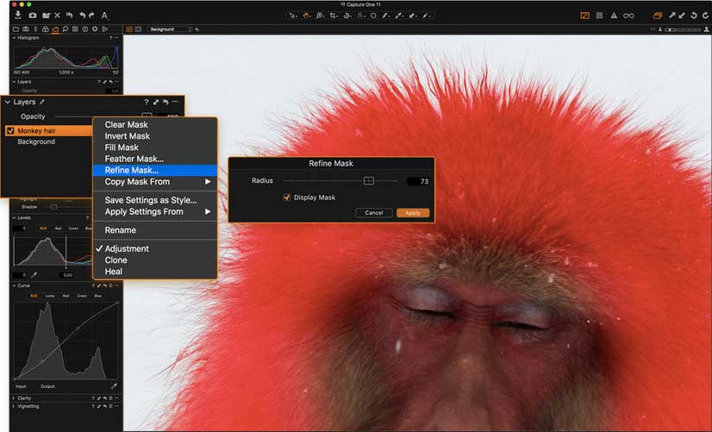
Task: Click the Reset adjustments icon in top-left toolbar
Action: click(x=69, y=16)
